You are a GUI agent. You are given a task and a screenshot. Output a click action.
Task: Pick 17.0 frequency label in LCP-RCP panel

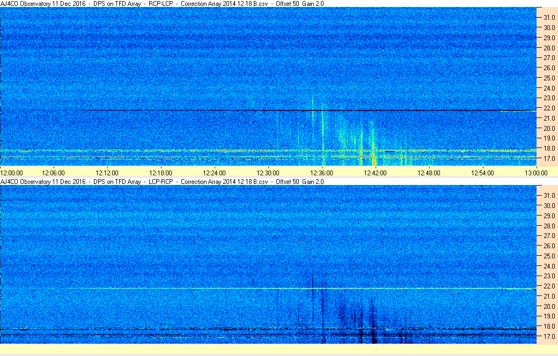(x=549, y=336)
